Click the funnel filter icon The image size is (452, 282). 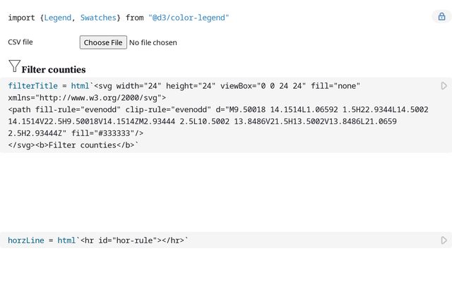14,66
